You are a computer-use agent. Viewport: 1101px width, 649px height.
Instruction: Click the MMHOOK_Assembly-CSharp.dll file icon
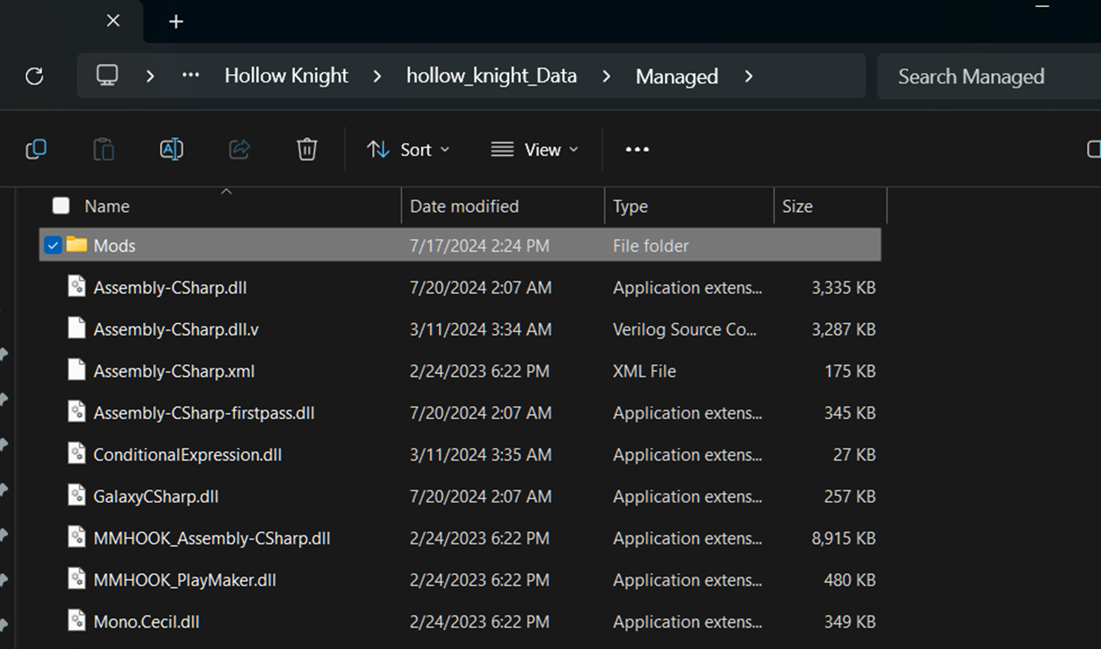(x=77, y=537)
